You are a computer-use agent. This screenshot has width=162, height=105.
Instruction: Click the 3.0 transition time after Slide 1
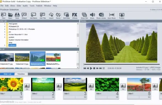27,89
